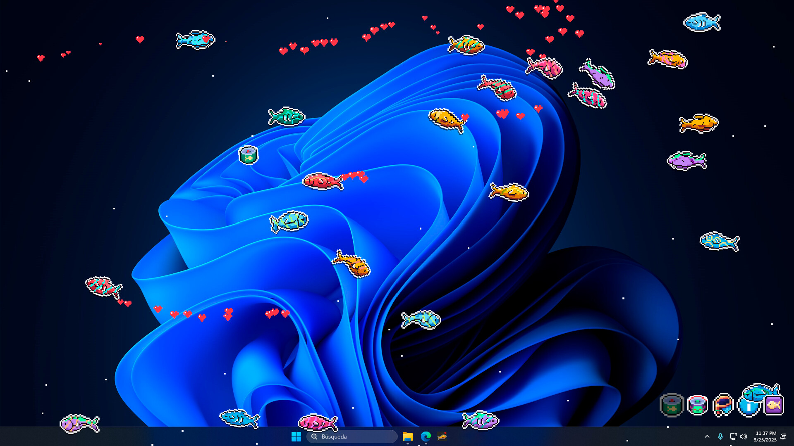Open the volume speaker control
Image resolution: width=794 pixels, height=446 pixels.
[744, 437]
